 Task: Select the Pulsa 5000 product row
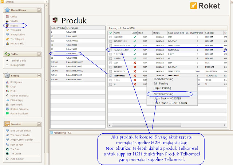click(78, 54)
